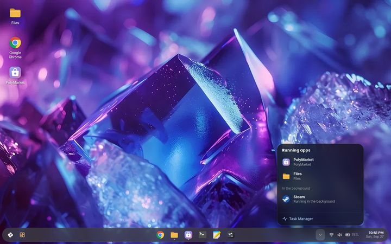Image resolution: width=391 pixels, height=244 pixels.
Task: Open the PolyMarket desktop shortcut
Action: (15, 76)
